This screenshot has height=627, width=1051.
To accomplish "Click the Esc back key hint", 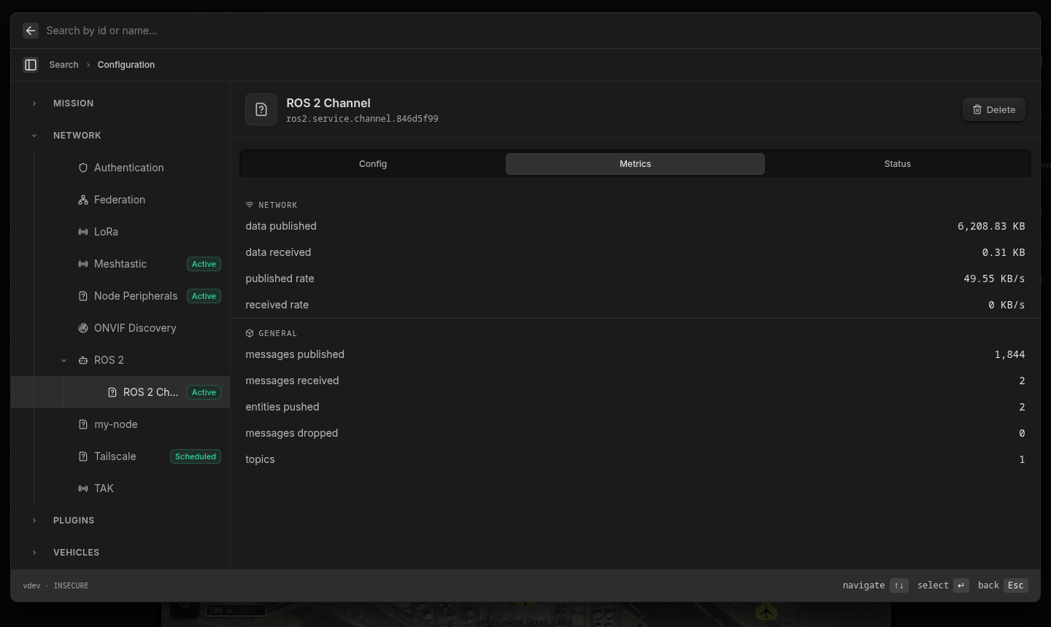I will coord(1016,585).
